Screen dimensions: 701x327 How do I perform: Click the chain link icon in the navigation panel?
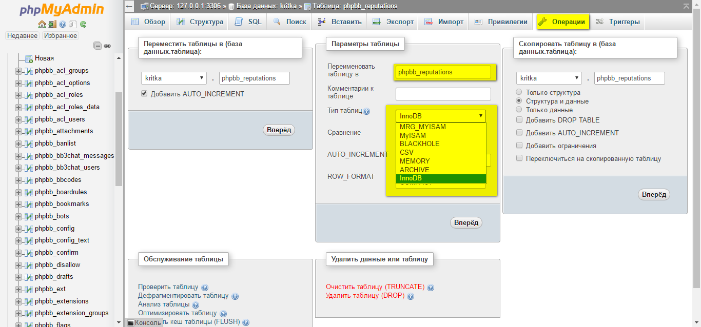click(x=107, y=46)
